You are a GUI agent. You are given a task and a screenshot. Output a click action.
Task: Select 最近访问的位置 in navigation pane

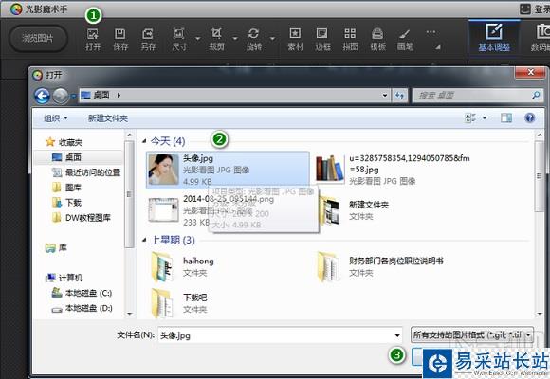(86, 172)
